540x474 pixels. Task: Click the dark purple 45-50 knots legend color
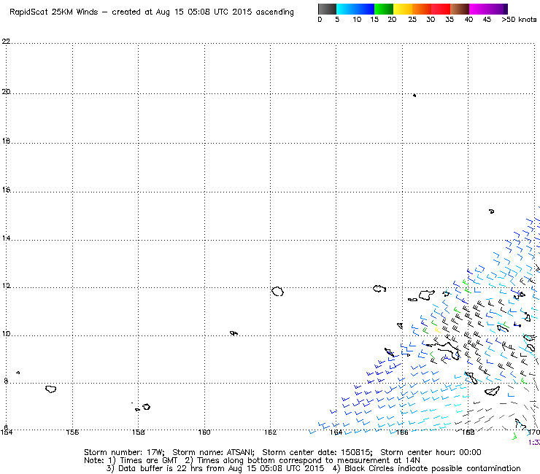click(498, 9)
